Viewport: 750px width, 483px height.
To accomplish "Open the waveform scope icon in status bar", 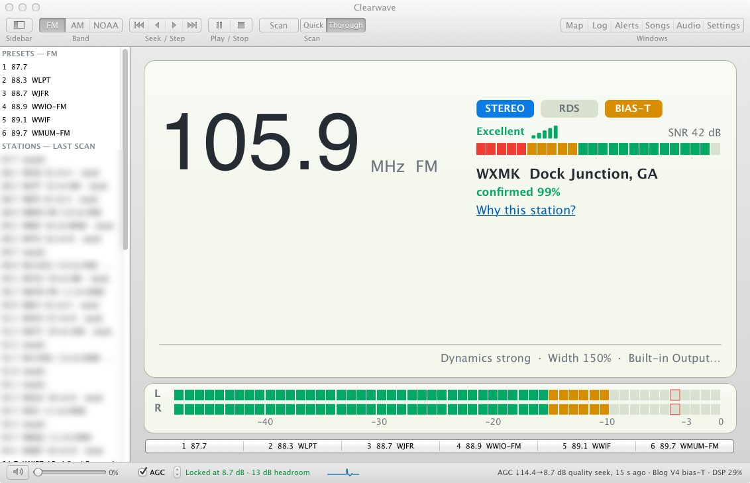I will point(343,472).
